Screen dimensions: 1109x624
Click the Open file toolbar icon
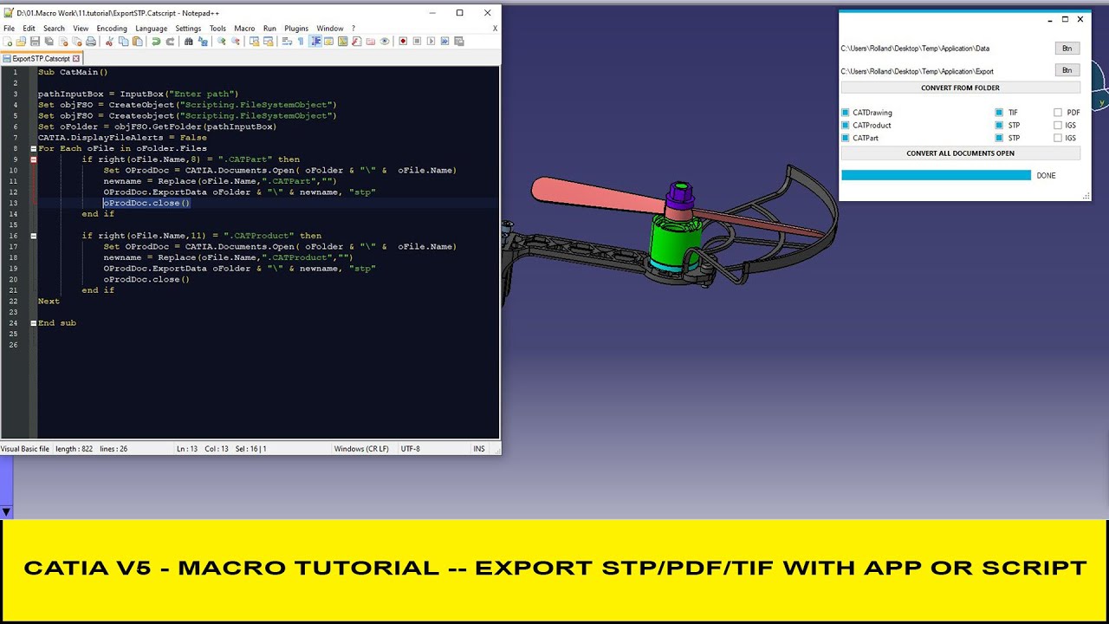click(x=21, y=42)
